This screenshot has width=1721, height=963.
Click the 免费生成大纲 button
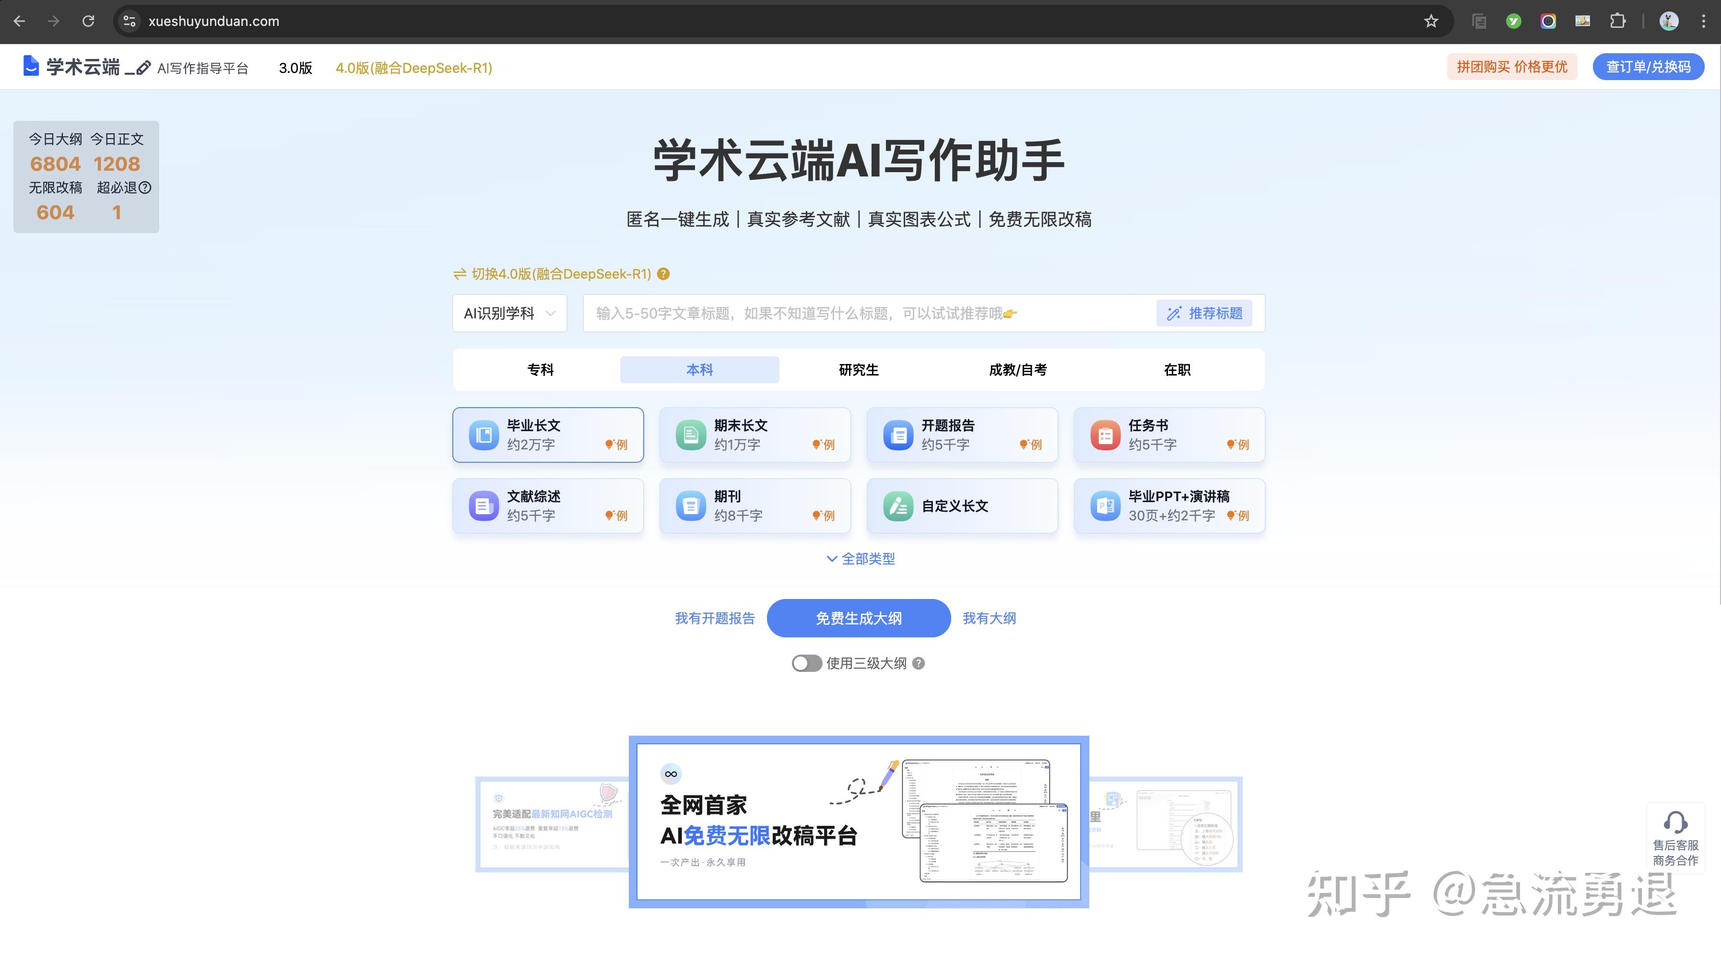859,618
